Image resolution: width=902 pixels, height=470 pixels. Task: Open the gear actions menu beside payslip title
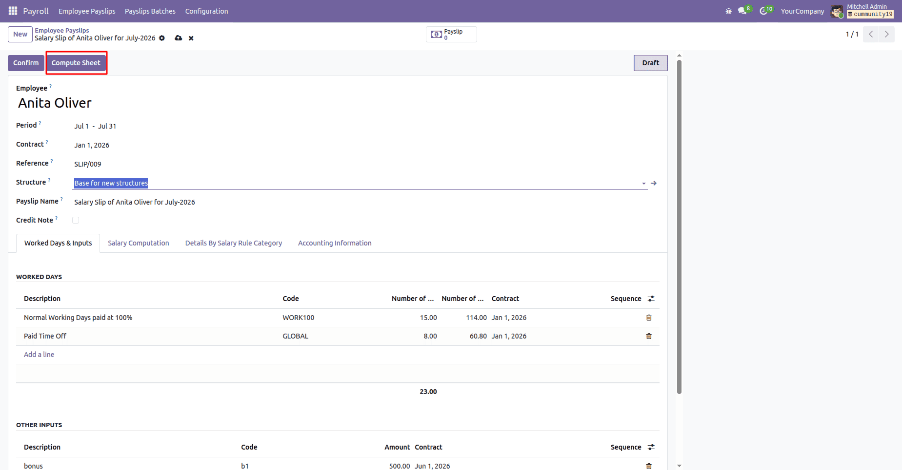tap(162, 38)
